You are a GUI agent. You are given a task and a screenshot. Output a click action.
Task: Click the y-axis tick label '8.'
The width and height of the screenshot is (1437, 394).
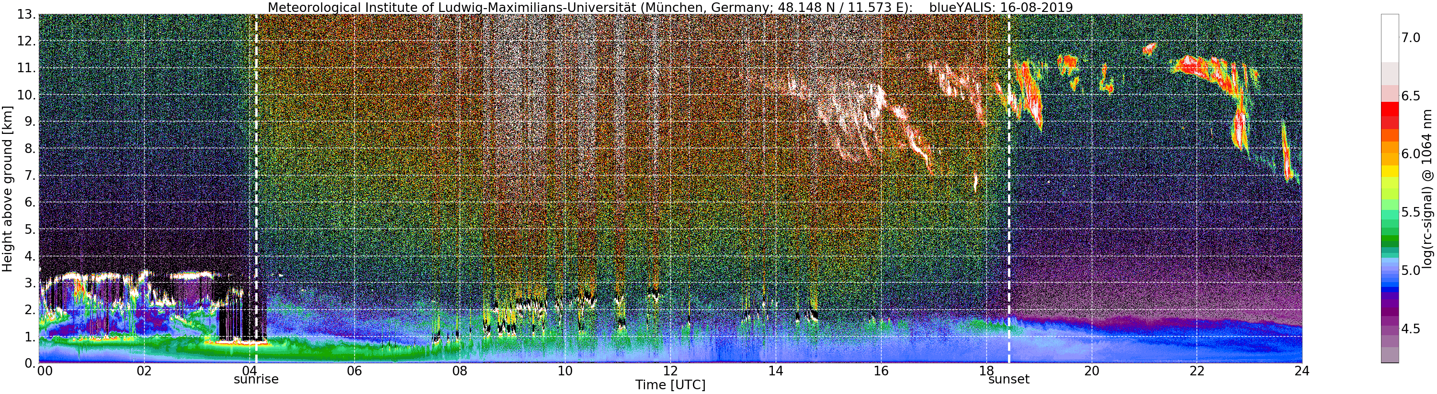pyautogui.click(x=30, y=148)
